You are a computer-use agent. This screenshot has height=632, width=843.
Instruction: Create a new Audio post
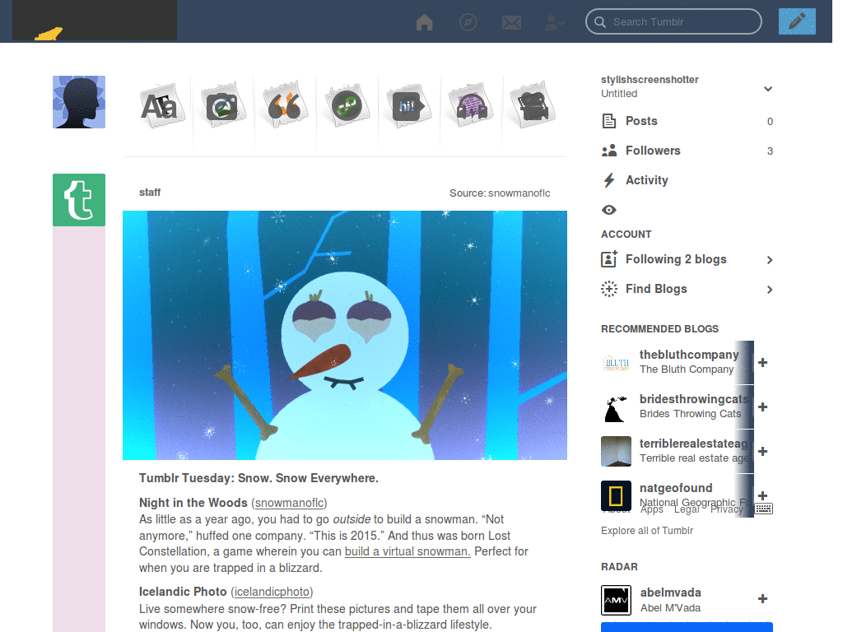tap(470, 106)
